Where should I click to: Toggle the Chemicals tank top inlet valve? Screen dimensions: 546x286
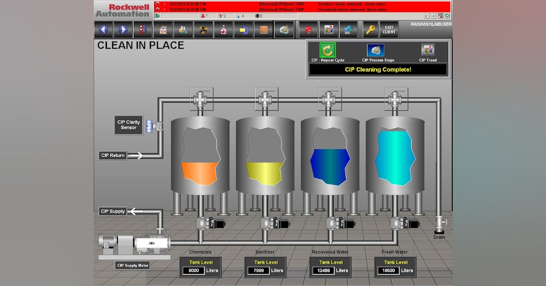pos(200,99)
